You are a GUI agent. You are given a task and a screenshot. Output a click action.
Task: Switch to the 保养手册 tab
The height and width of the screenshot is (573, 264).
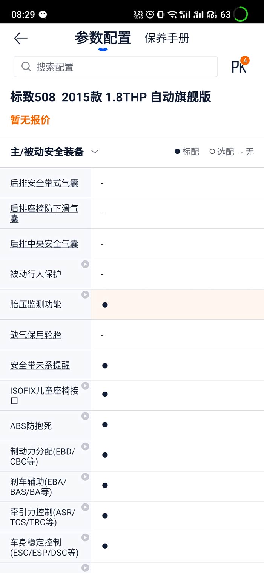pos(167,38)
